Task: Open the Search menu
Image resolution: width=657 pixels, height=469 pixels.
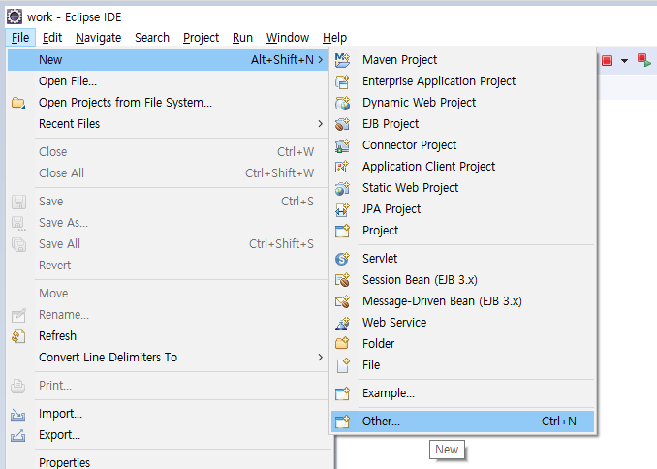Action: (x=152, y=38)
